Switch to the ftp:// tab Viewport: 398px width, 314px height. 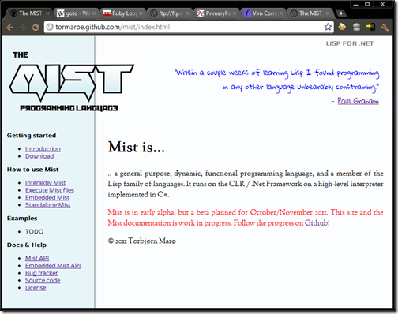[x=170, y=13]
